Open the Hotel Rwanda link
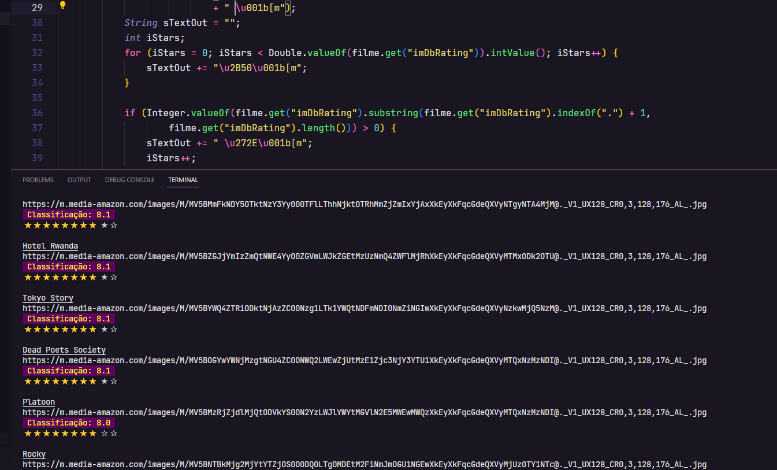The image size is (777, 470). (x=50, y=245)
